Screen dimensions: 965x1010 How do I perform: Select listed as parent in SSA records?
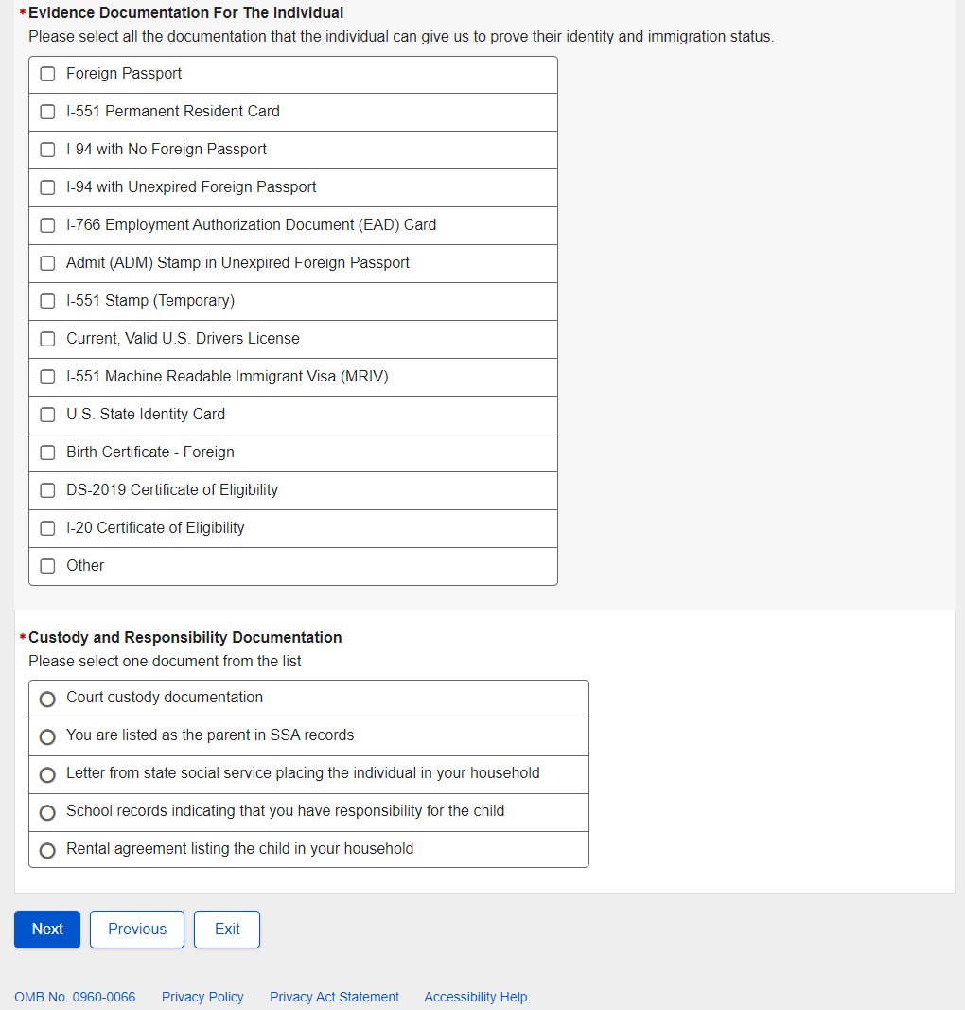coord(47,736)
